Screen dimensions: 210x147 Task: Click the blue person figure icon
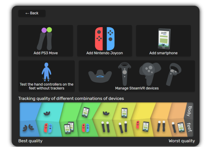(x=46, y=72)
